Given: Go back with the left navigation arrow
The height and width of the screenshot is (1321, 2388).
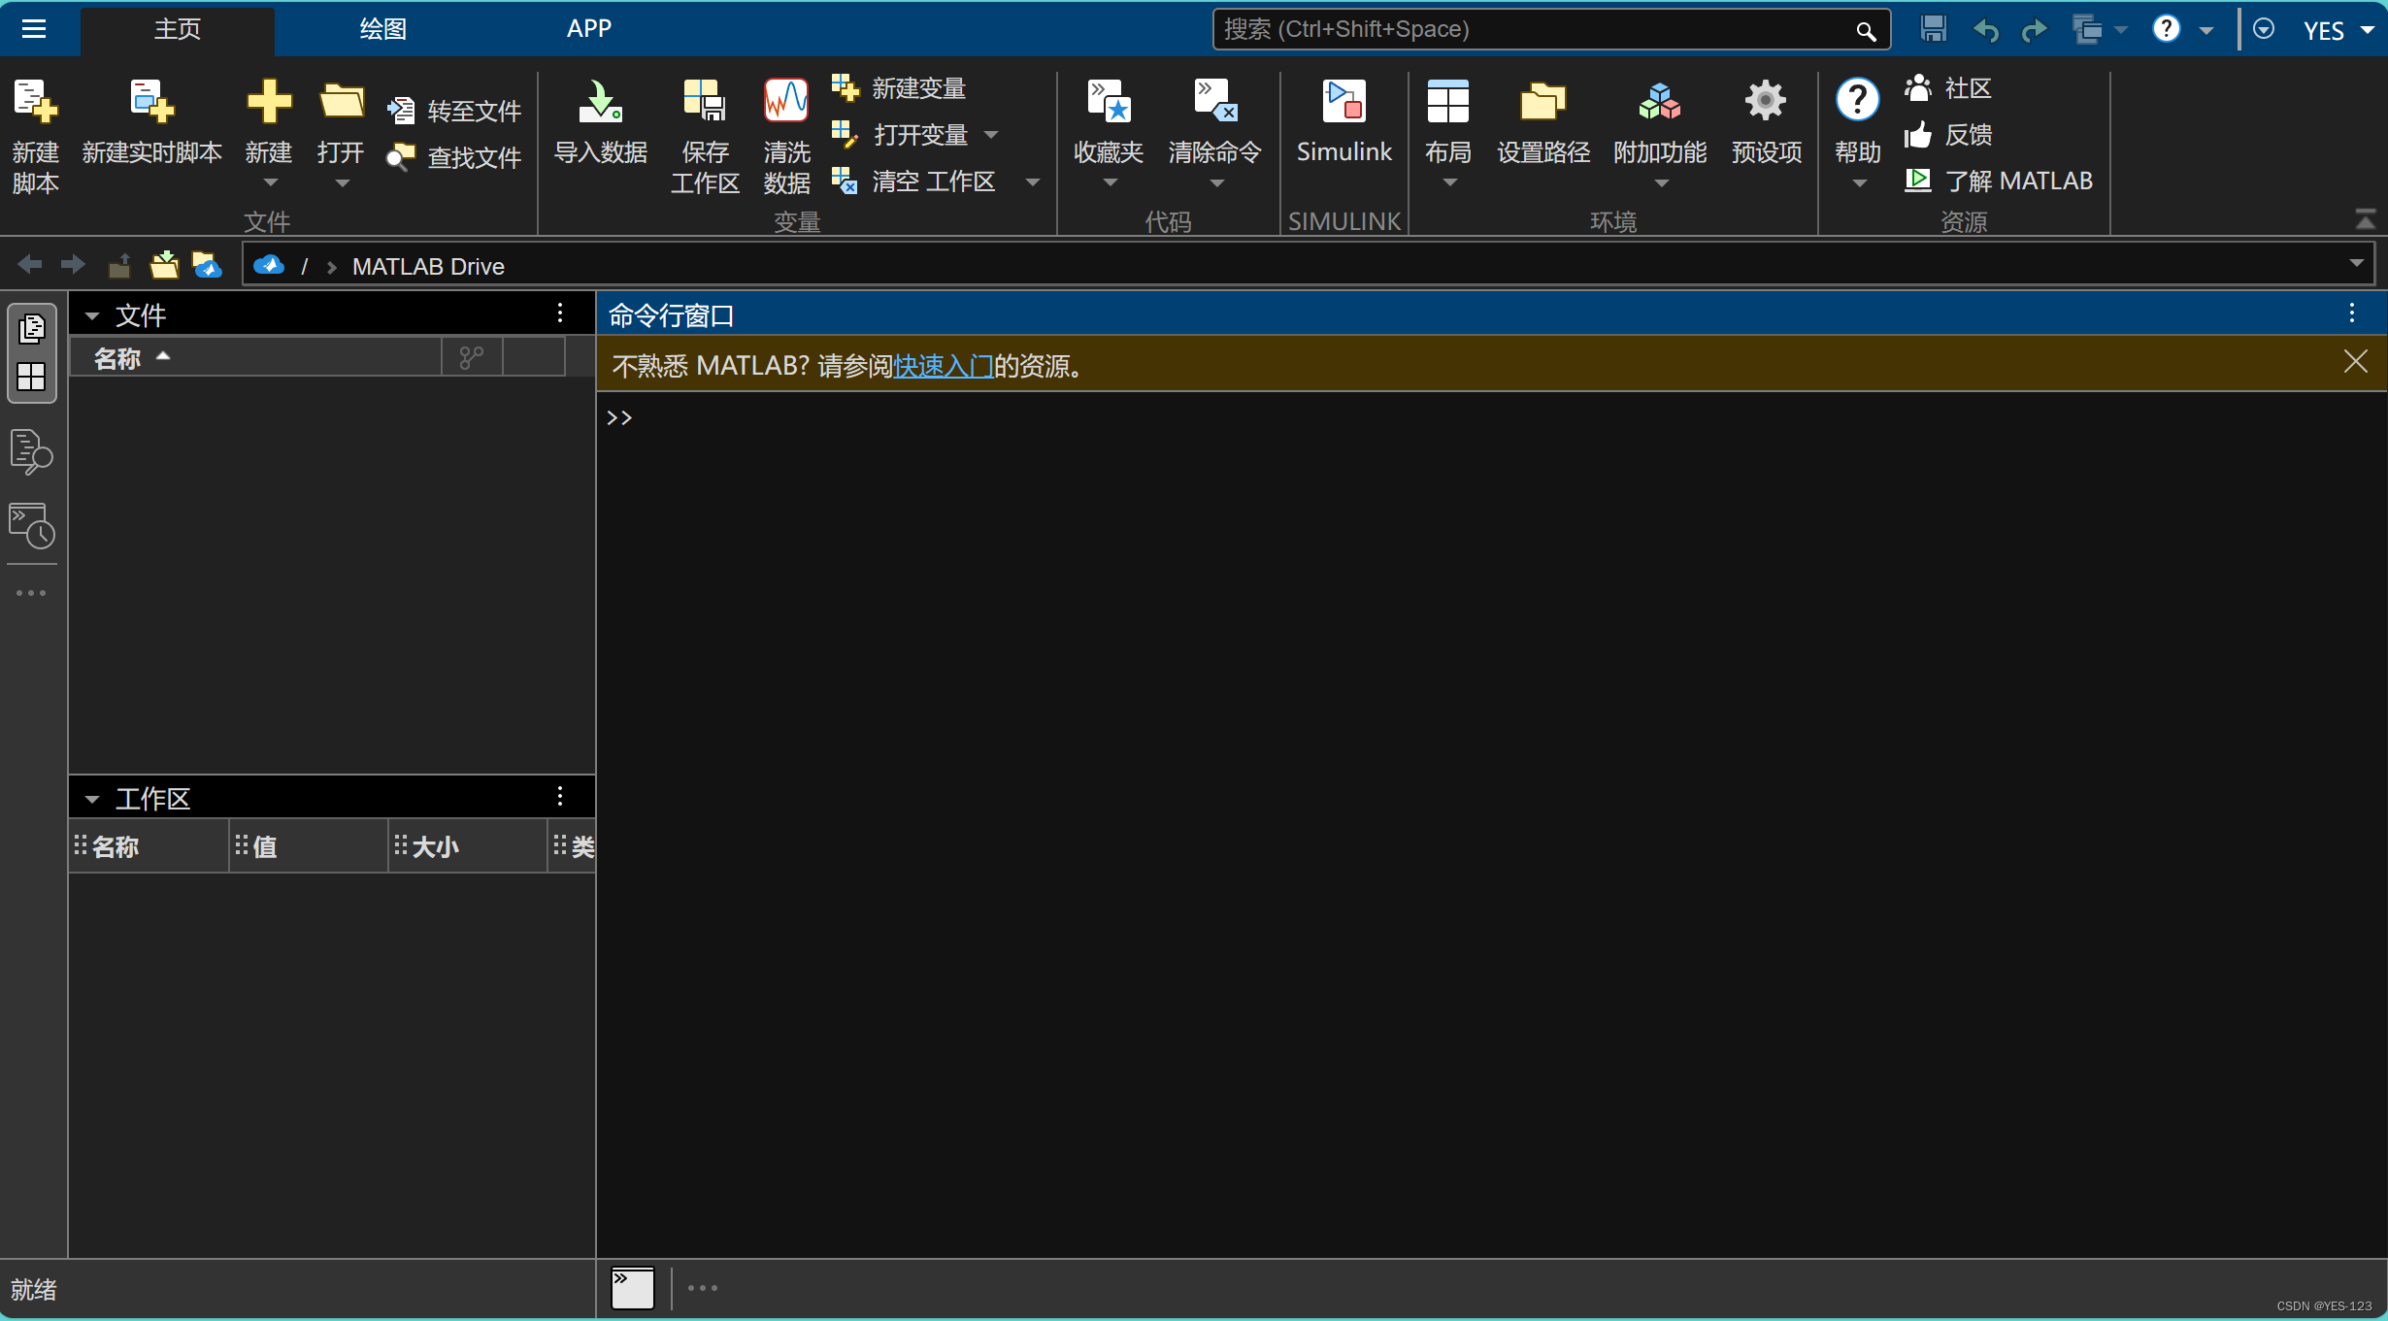Looking at the screenshot, I should (x=30, y=264).
